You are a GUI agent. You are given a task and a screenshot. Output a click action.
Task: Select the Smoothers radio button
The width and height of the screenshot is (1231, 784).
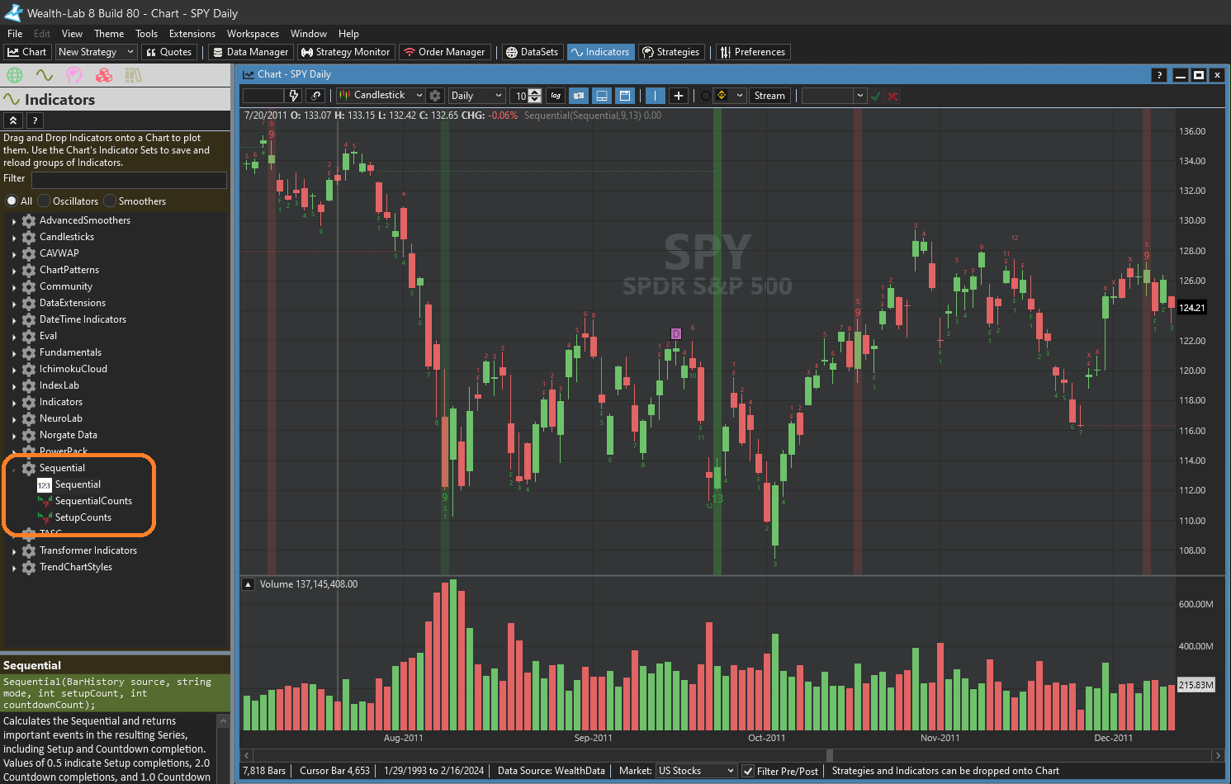click(x=110, y=201)
